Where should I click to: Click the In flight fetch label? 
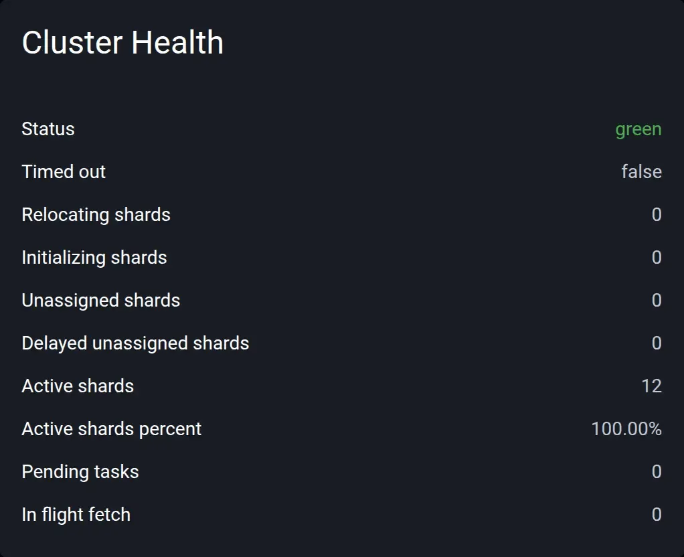click(76, 515)
